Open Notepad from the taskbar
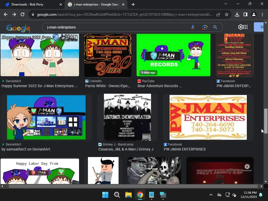Image resolution: width=268 pixels, height=201 pixels. pyautogui.click(x=152, y=195)
